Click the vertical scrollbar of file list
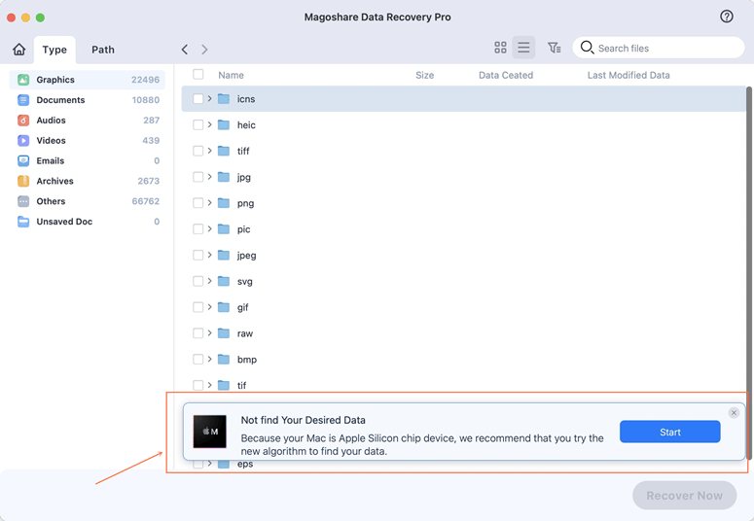Image resolution: width=754 pixels, height=521 pixels. [x=749, y=273]
